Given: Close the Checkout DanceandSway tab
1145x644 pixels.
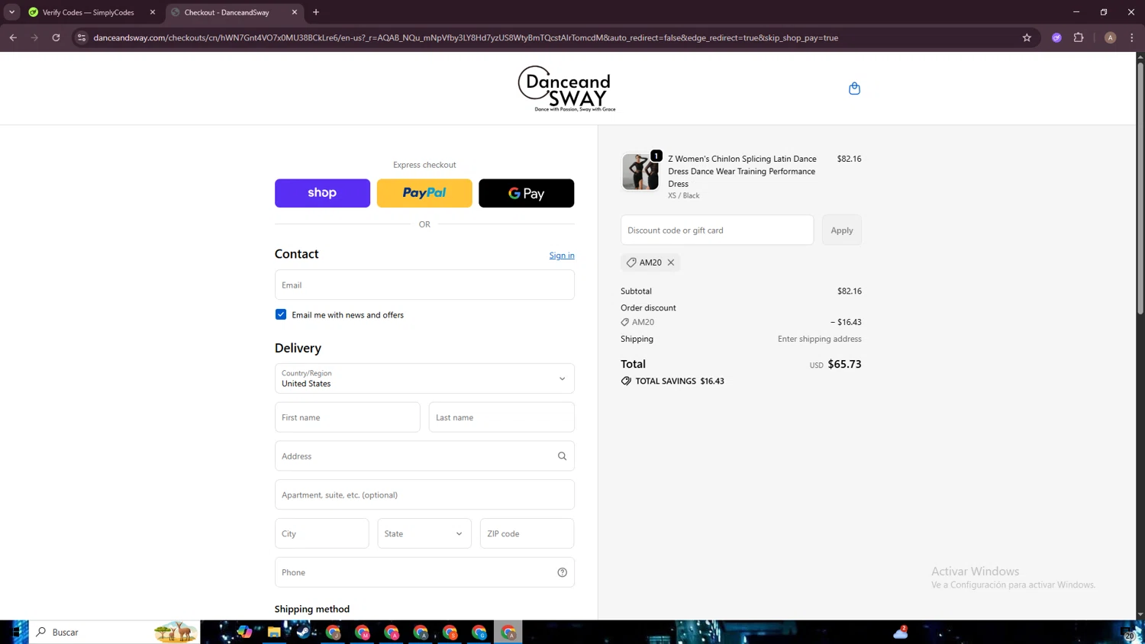Looking at the screenshot, I should tap(295, 12).
